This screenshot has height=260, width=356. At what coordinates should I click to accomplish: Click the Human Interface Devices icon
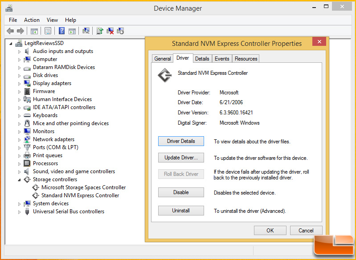tap(27, 99)
